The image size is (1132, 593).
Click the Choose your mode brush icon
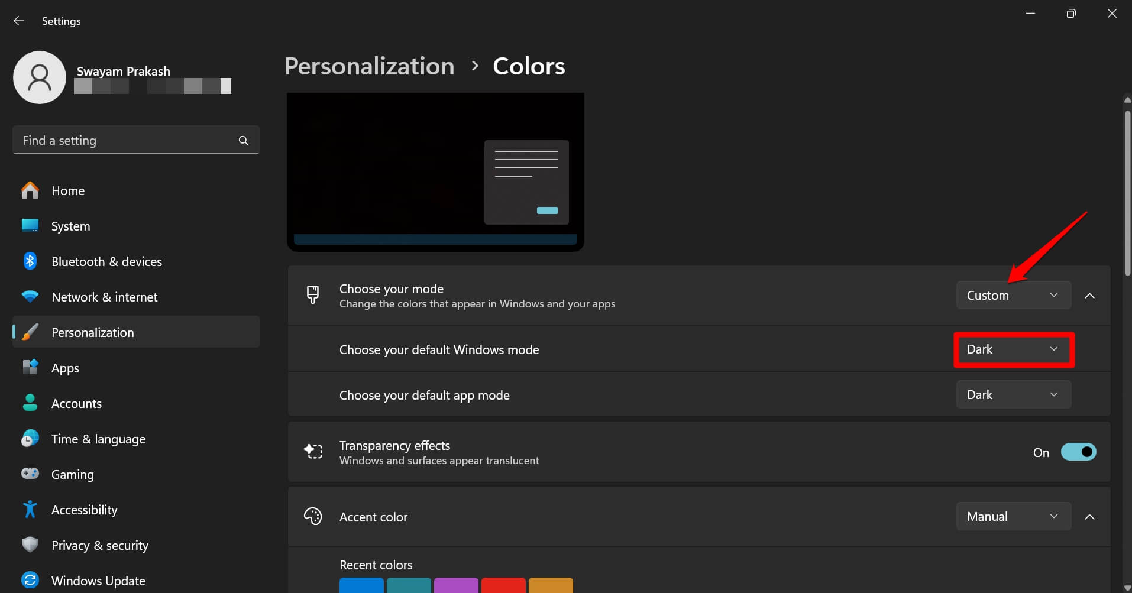pos(313,294)
